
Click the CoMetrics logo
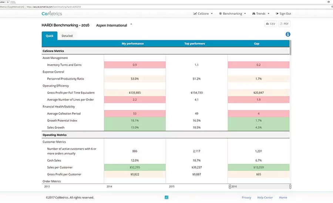click(52, 14)
